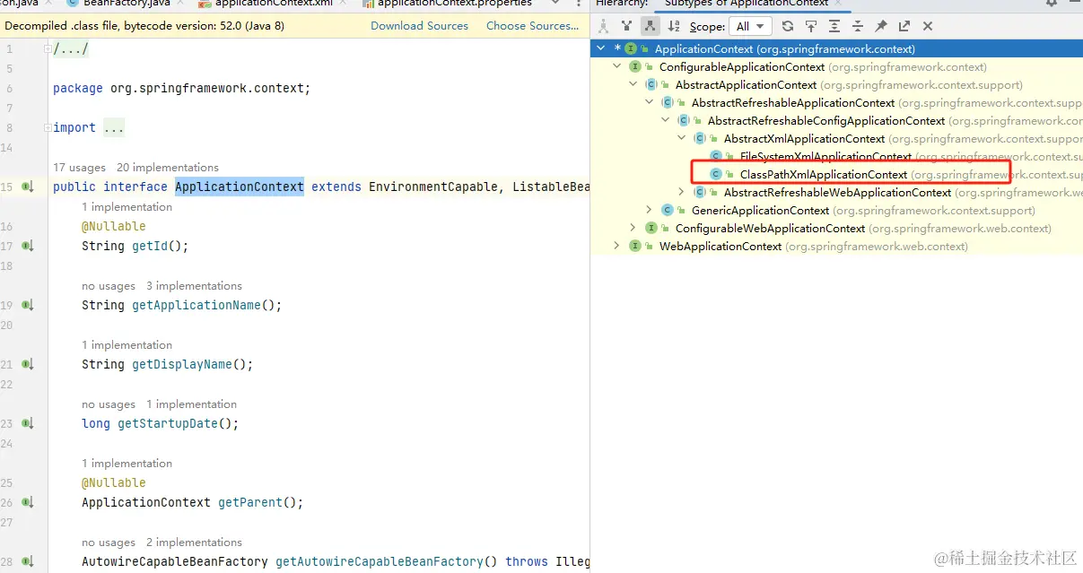Collapse the AbstractRefreshableApplicationContext node

pyautogui.click(x=649, y=102)
